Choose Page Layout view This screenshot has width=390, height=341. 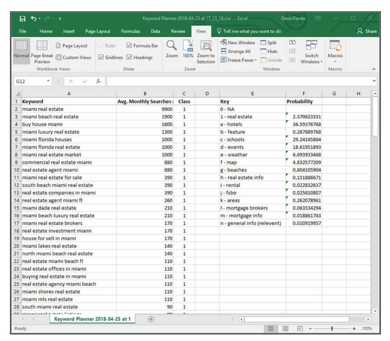tap(71, 46)
